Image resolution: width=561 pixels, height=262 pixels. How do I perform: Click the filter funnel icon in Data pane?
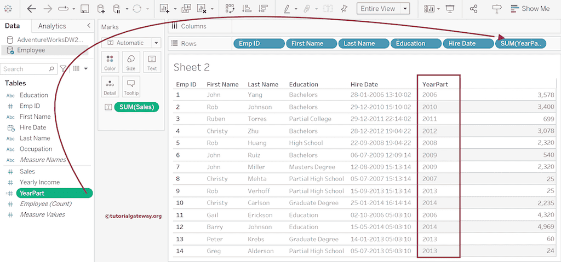tap(63, 68)
